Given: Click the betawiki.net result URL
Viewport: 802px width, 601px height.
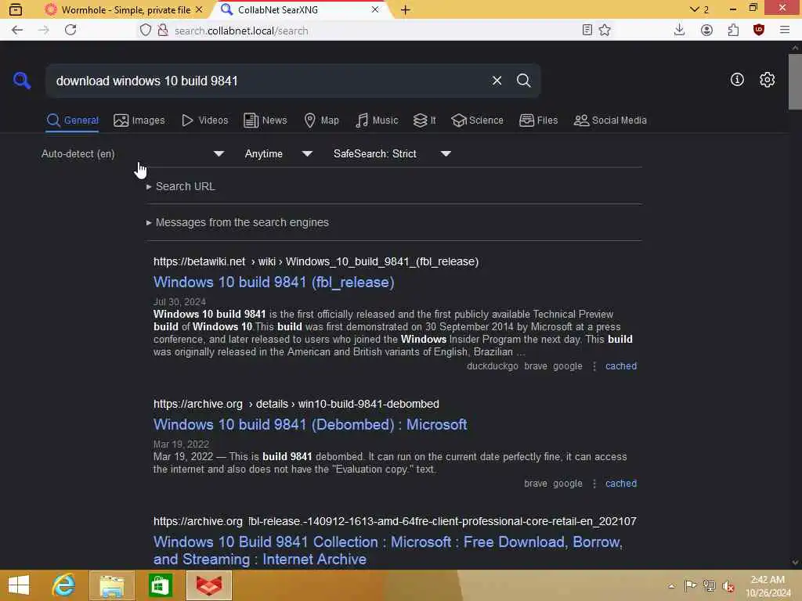Looking at the screenshot, I should tap(316, 261).
